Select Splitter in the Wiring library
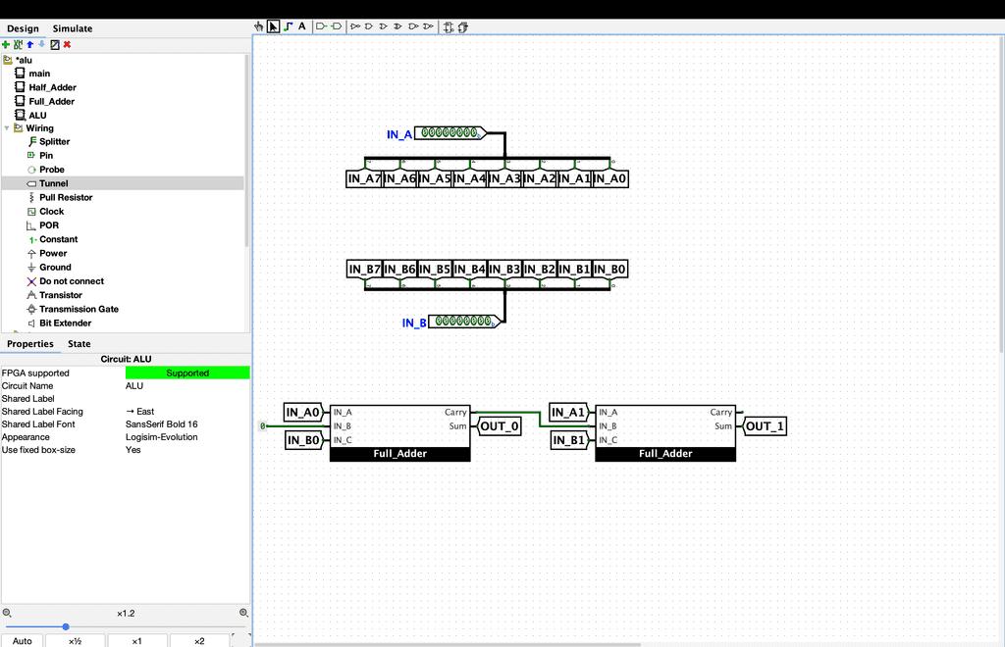 (x=54, y=142)
